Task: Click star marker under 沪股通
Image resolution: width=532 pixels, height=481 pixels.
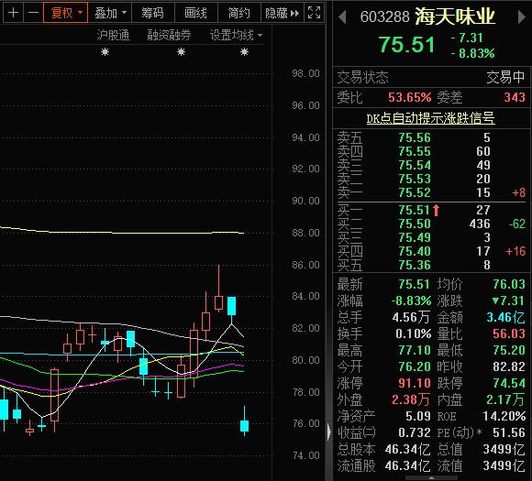Action: coord(105,52)
